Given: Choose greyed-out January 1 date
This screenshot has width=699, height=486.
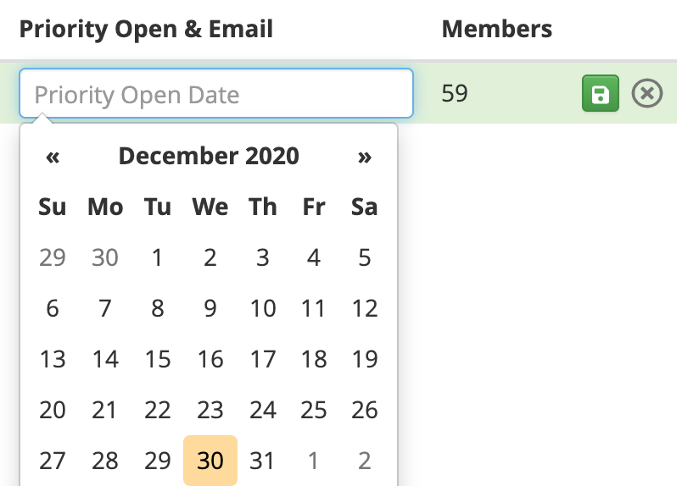Looking at the screenshot, I should point(313,461).
